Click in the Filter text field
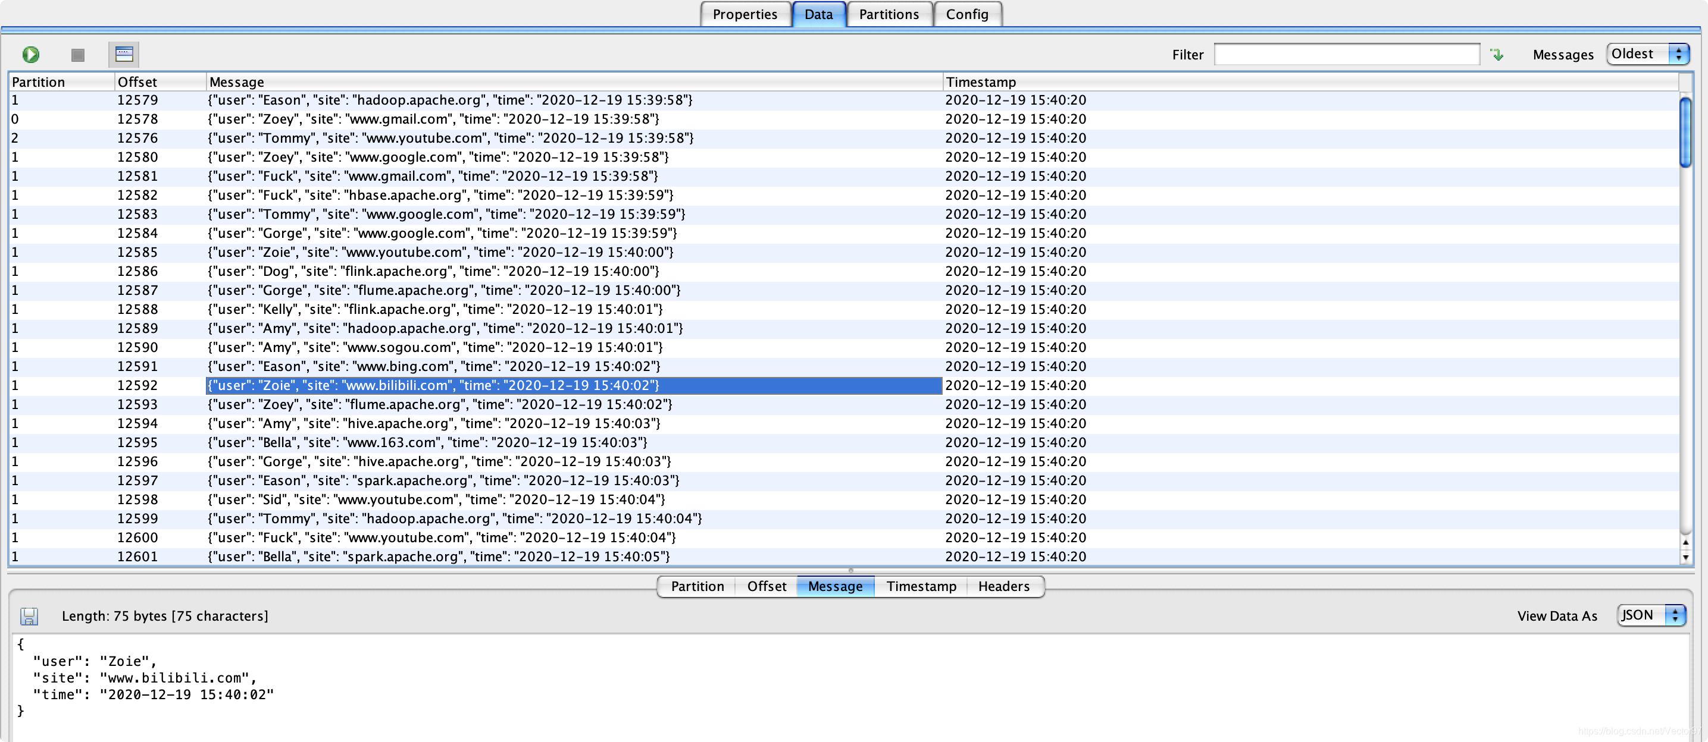The height and width of the screenshot is (742, 1708). 1346,55
